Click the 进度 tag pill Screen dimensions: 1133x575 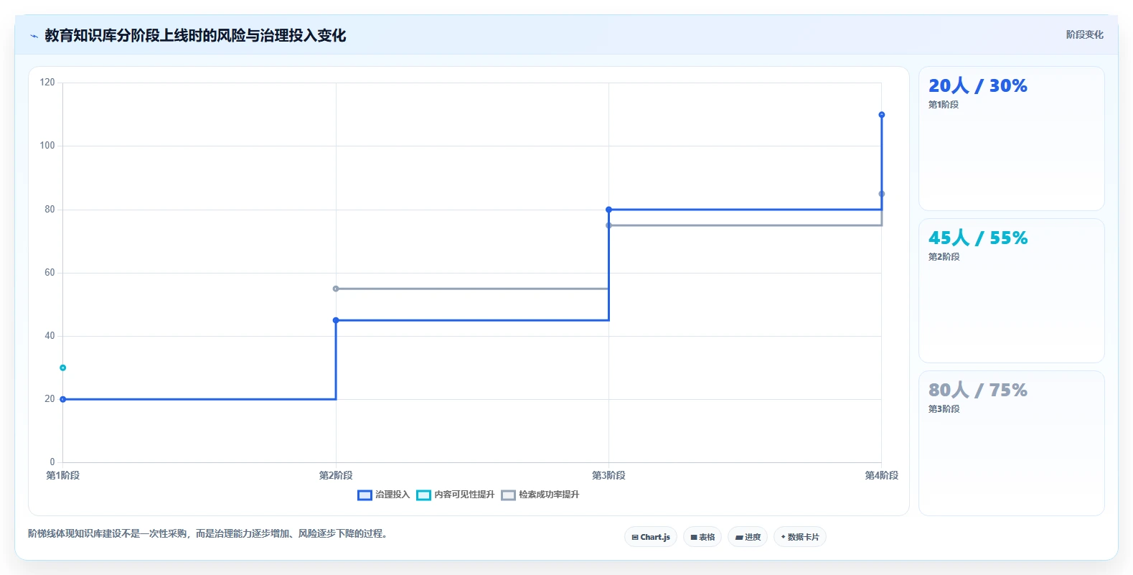tap(748, 537)
